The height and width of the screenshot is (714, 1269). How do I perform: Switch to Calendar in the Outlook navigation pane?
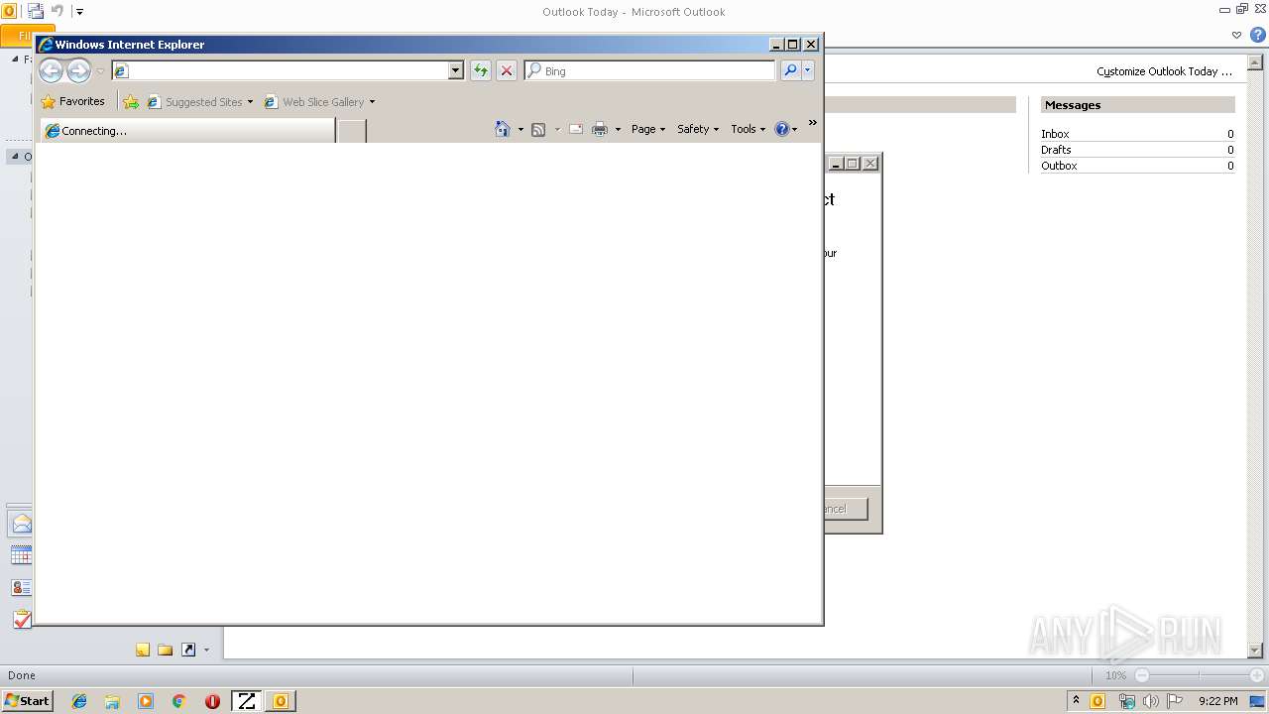coord(21,555)
